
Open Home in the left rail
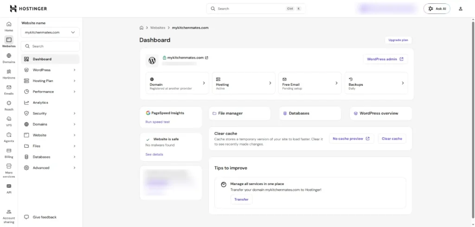pyautogui.click(x=9, y=26)
